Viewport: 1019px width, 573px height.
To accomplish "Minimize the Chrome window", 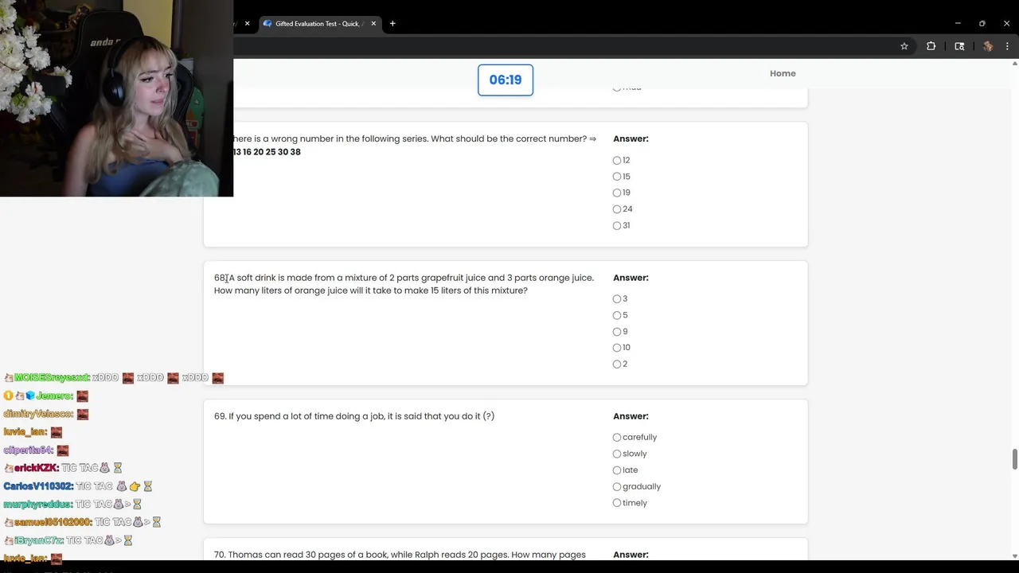I will pyautogui.click(x=958, y=23).
